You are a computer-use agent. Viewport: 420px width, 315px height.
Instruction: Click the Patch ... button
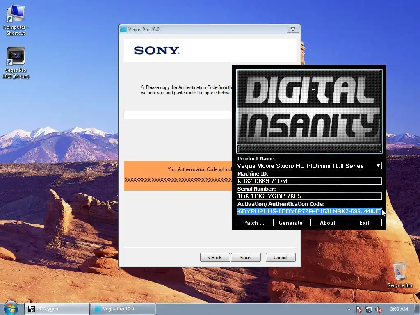(253, 223)
